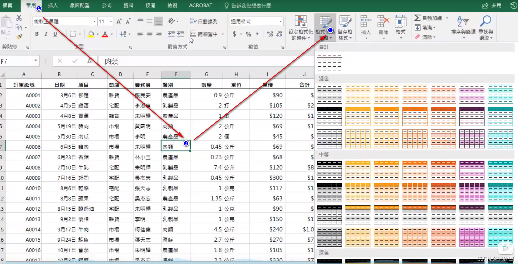
Task: Click the text orientation icon
Action: click(172, 21)
